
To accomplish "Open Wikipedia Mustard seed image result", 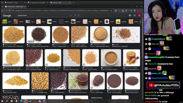I will click(126, 35).
